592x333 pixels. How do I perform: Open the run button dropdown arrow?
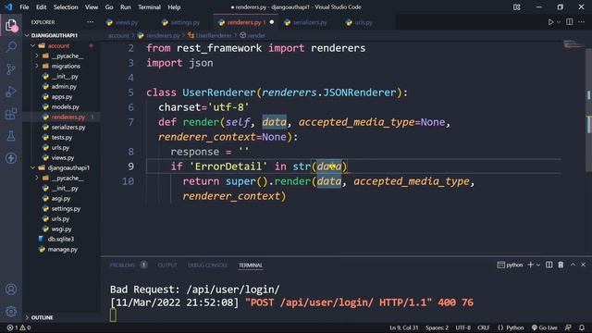pos(559,22)
